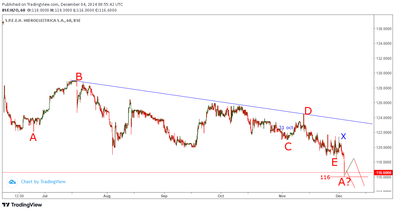Click the blue 'X' wave label
This screenshot has width=395, height=211.
(x=343, y=136)
